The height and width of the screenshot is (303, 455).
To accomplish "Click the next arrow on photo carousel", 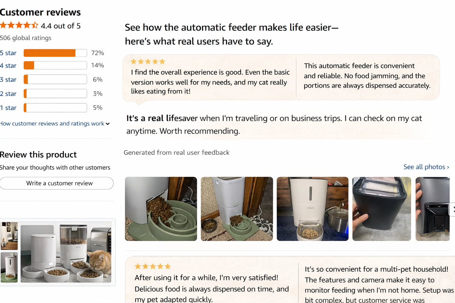I will (453, 209).
